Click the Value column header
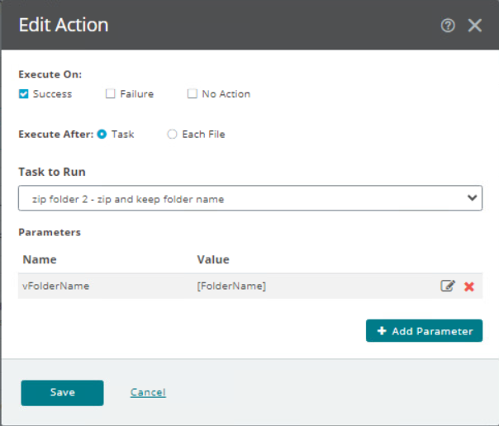Viewport: 499px width, 426px height. [213, 259]
